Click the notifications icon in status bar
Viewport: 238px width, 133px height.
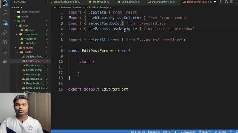pos(237,132)
